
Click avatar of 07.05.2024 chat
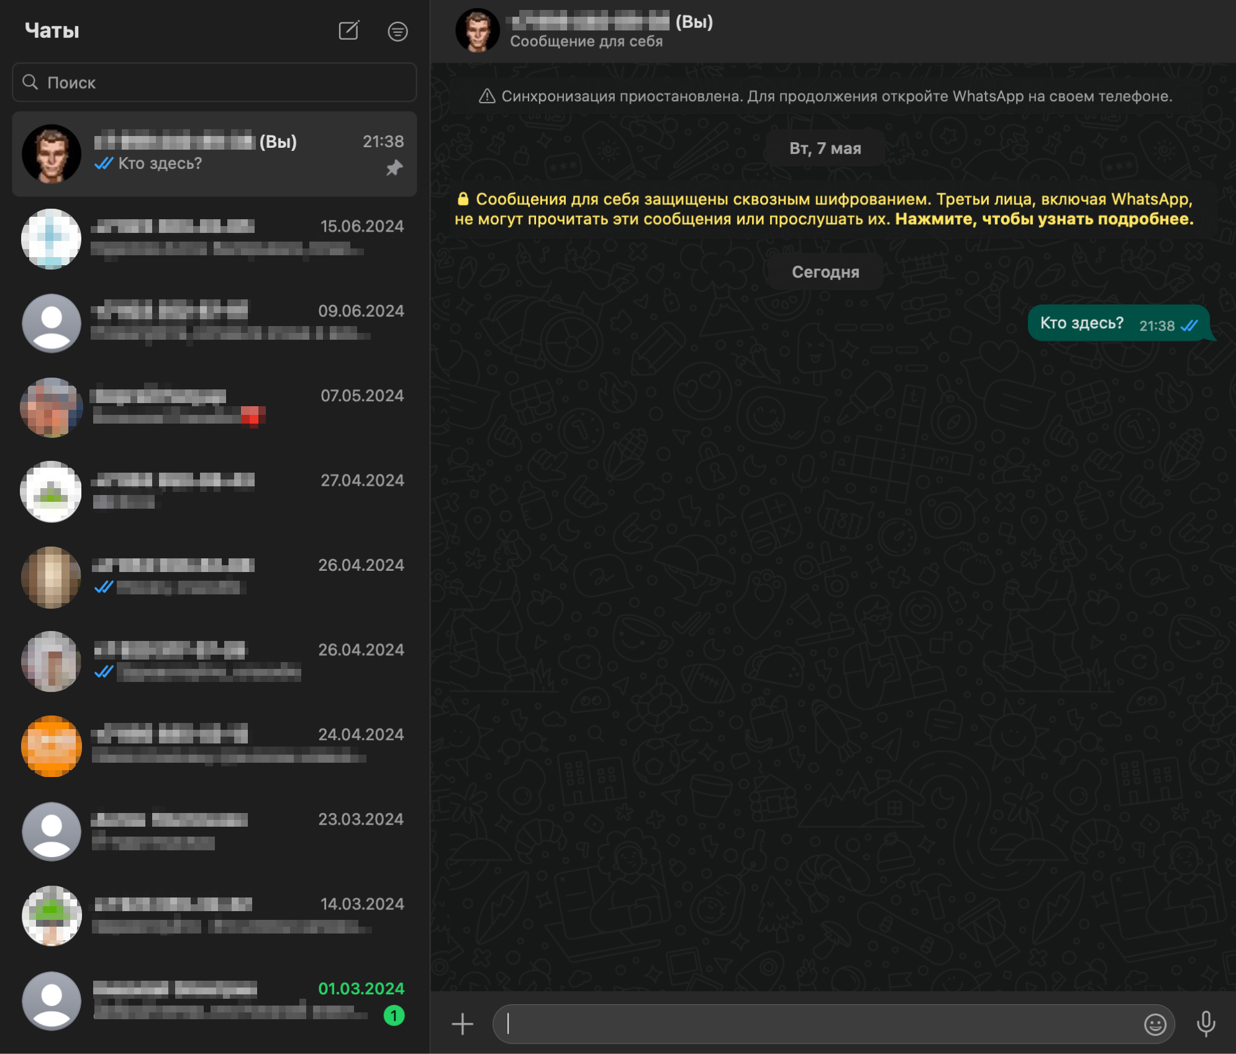pyautogui.click(x=52, y=408)
